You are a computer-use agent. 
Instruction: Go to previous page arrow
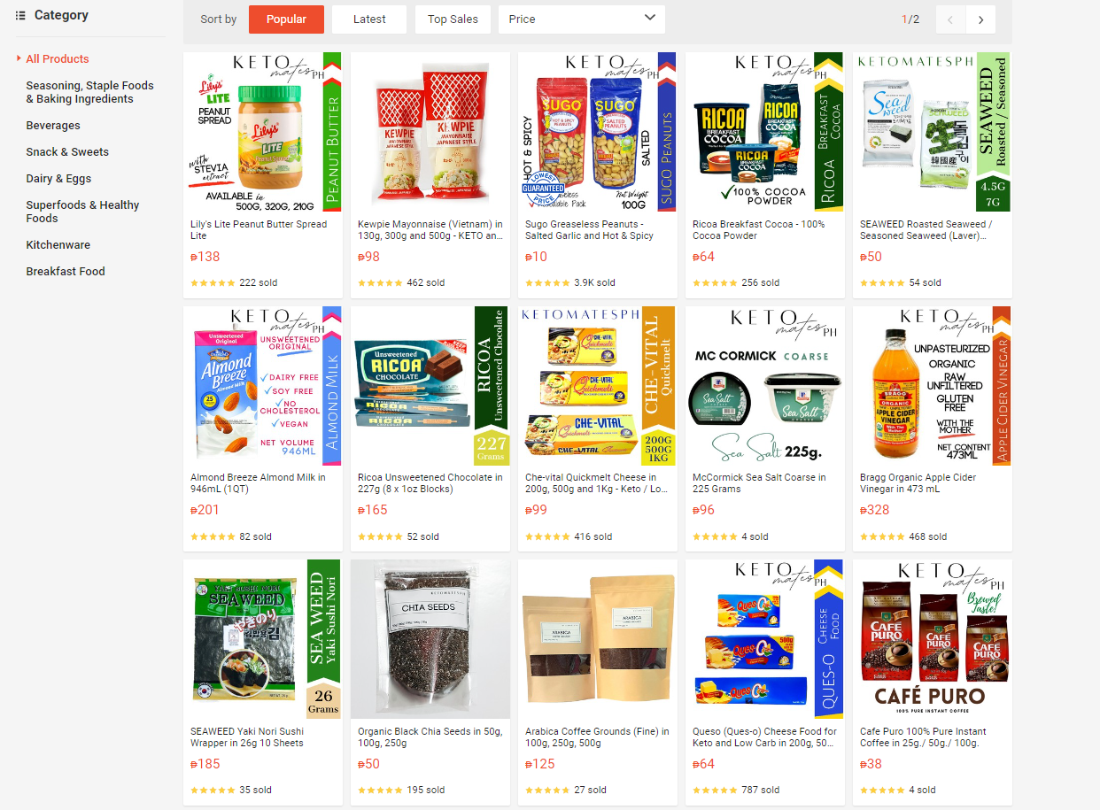950,19
